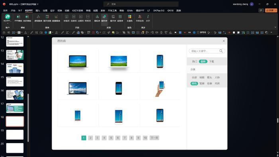This screenshot has width=279, height=157.
Task: Select the 全部 all category filter
Action: [195, 77]
